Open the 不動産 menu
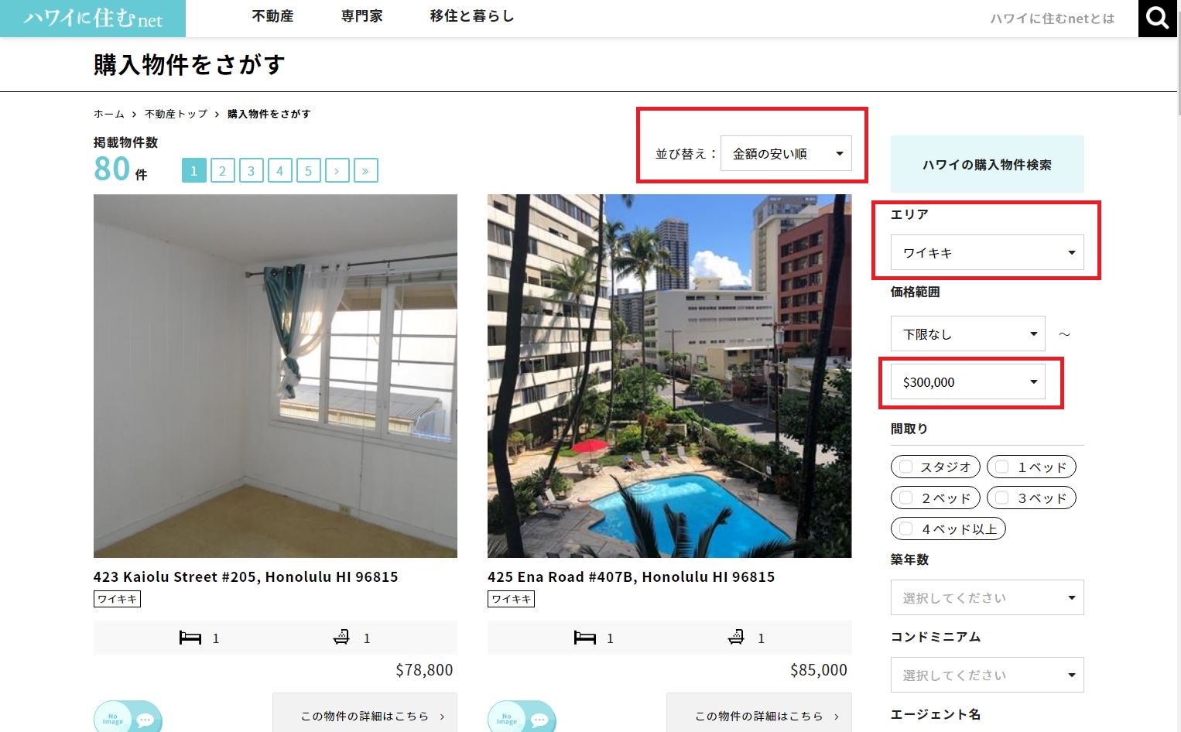Viewport: 1181px width, 732px height. click(272, 16)
